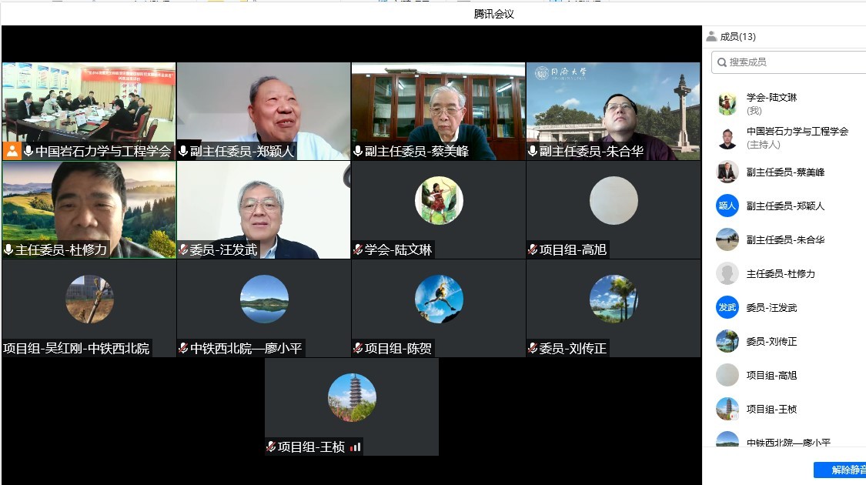The width and height of the screenshot is (866, 485).
Task: Click microphone icon beside 副主任委员-郑颖人 video label
Action: (x=183, y=152)
